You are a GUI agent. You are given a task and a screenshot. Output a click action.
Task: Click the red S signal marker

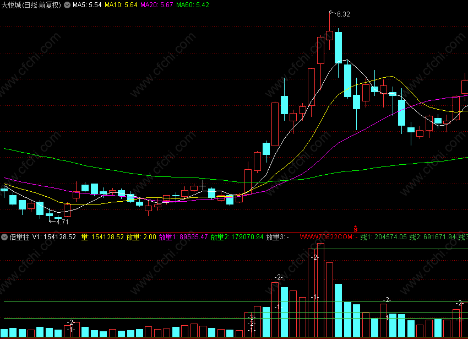(x=356, y=229)
